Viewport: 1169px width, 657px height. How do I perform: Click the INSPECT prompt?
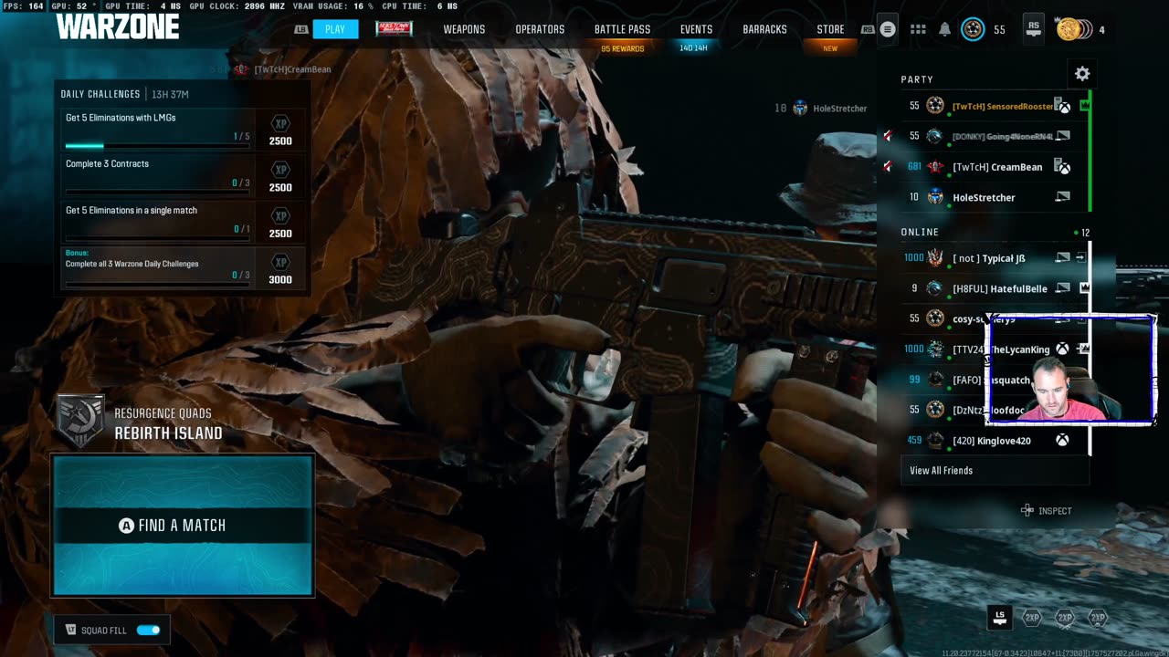1047,511
